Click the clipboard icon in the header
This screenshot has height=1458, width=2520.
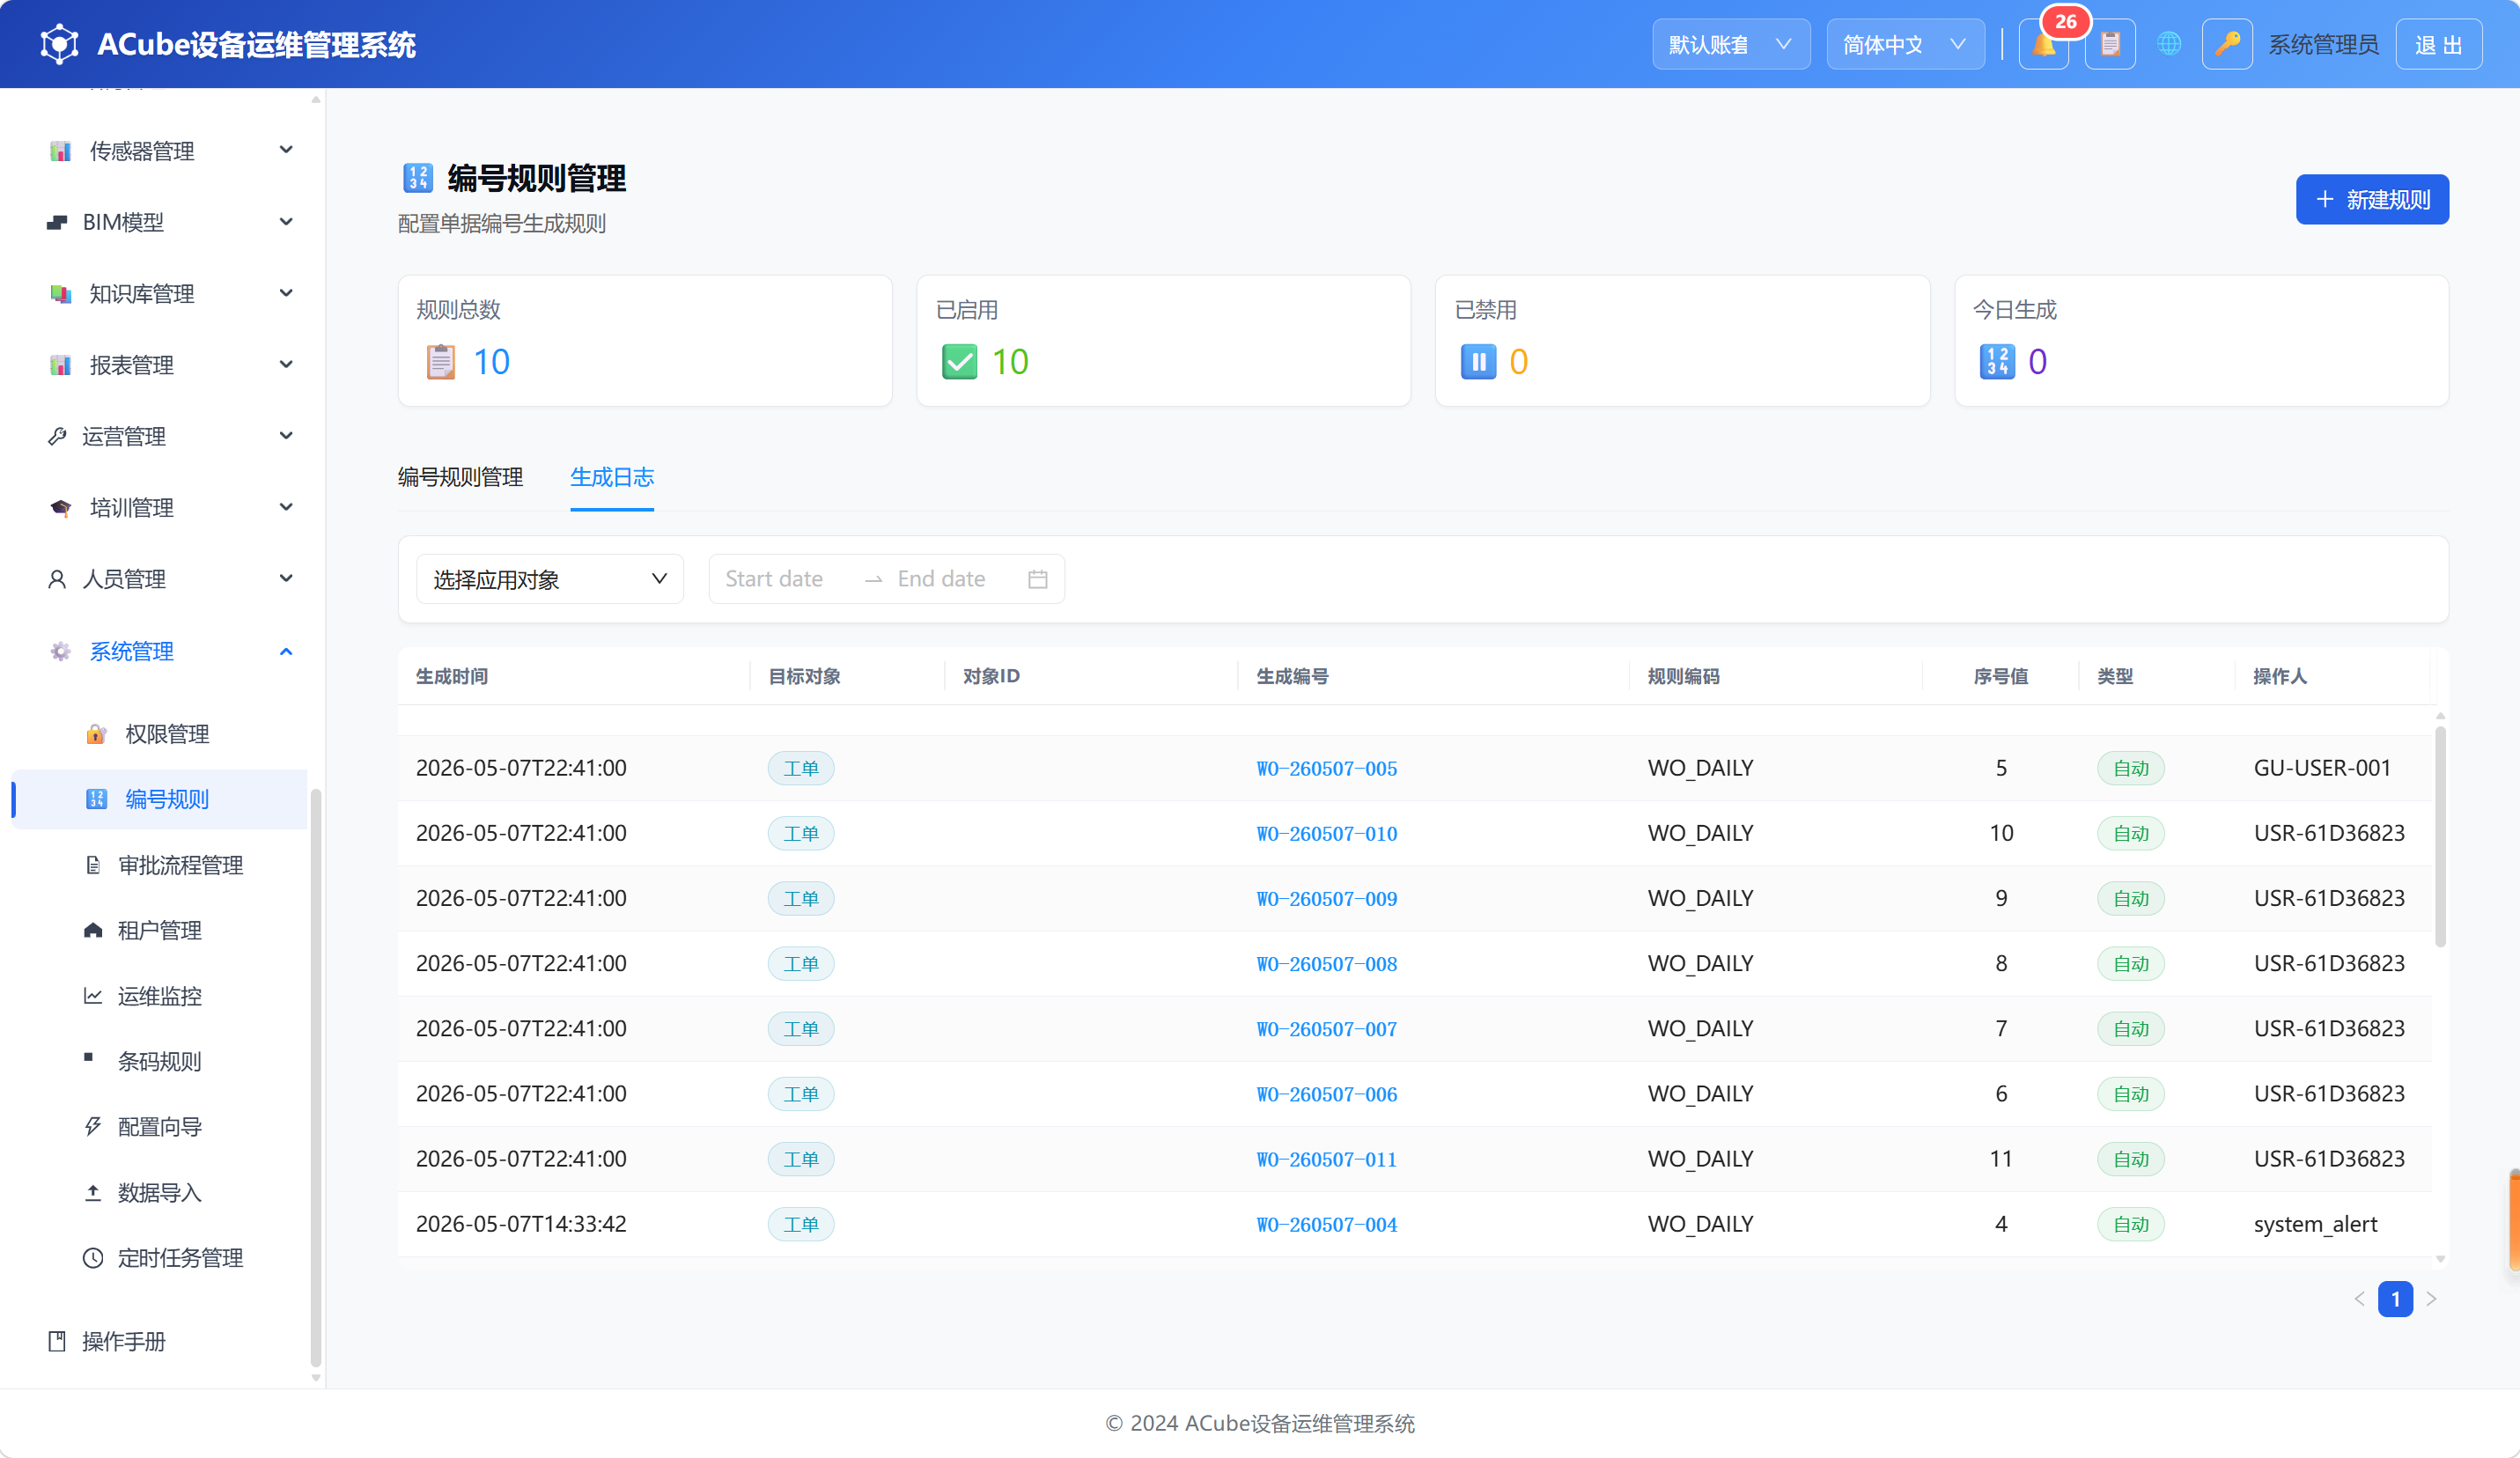click(x=2110, y=44)
